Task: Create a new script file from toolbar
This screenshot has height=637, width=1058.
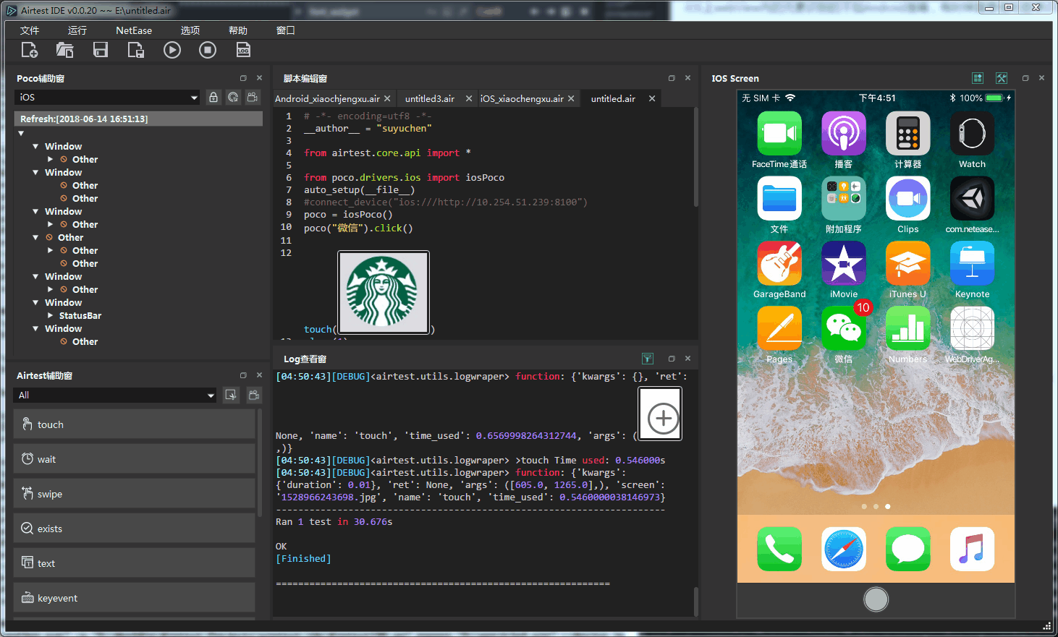Action: [30, 50]
